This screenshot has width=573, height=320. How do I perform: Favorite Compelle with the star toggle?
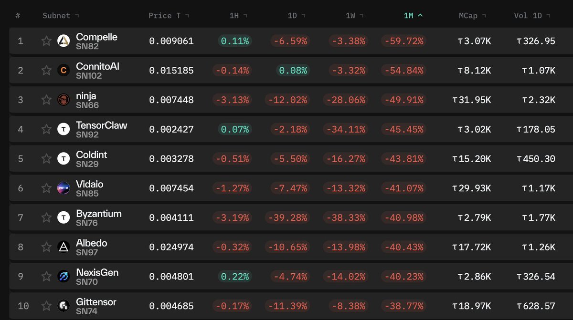click(46, 41)
